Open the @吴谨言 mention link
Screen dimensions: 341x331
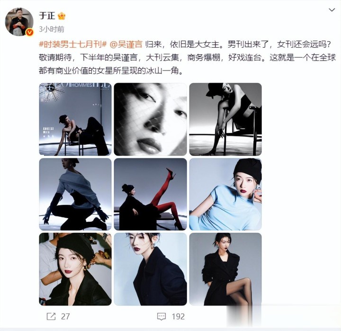point(126,44)
